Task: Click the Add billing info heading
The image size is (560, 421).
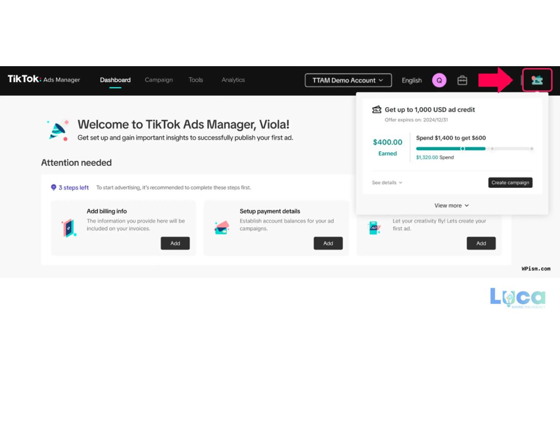Action: tap(107, 211)
